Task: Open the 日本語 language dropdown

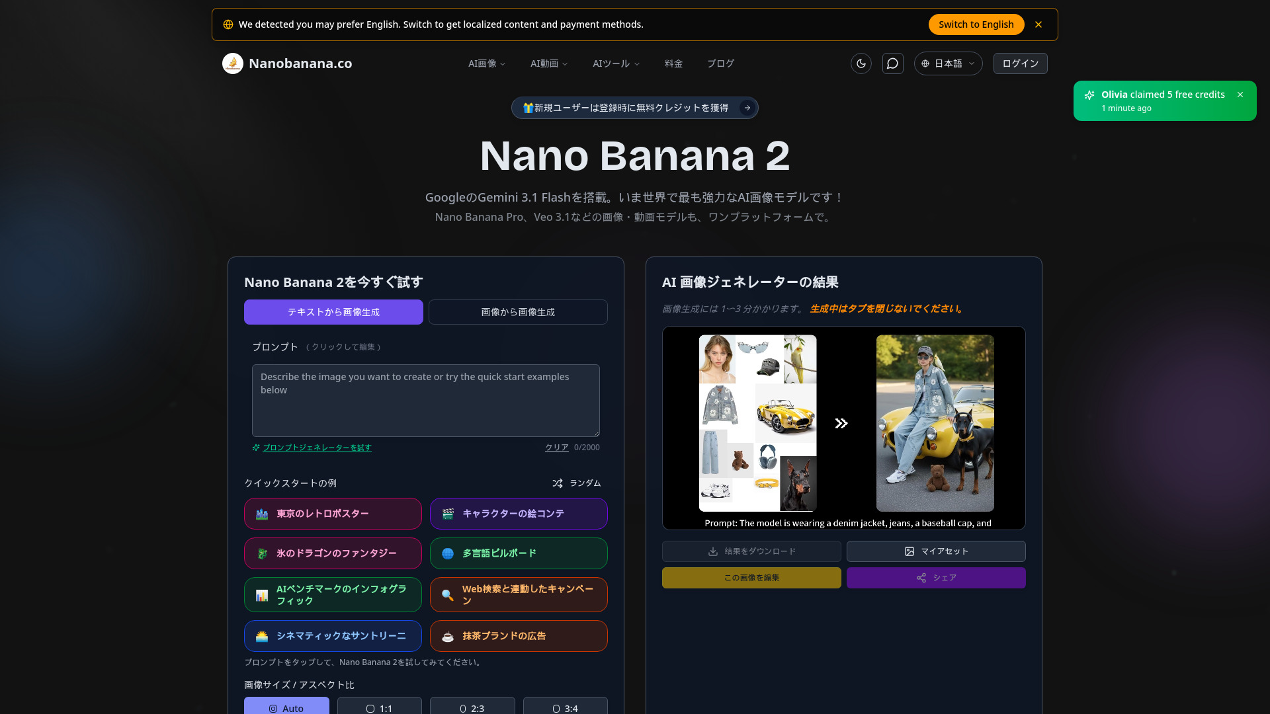Action: pyautogui.click(x=948, y=63)
